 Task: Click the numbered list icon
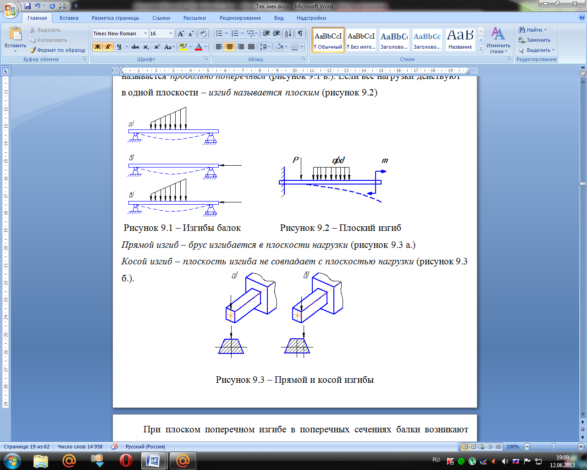coord(235,34)
